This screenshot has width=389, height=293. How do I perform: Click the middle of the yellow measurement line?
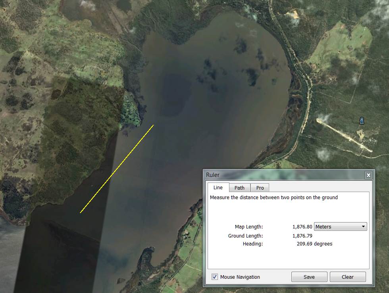pyautogui.click(x=117, y=169)
